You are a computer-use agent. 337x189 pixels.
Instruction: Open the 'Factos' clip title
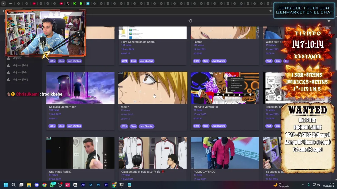coord(198,42)
